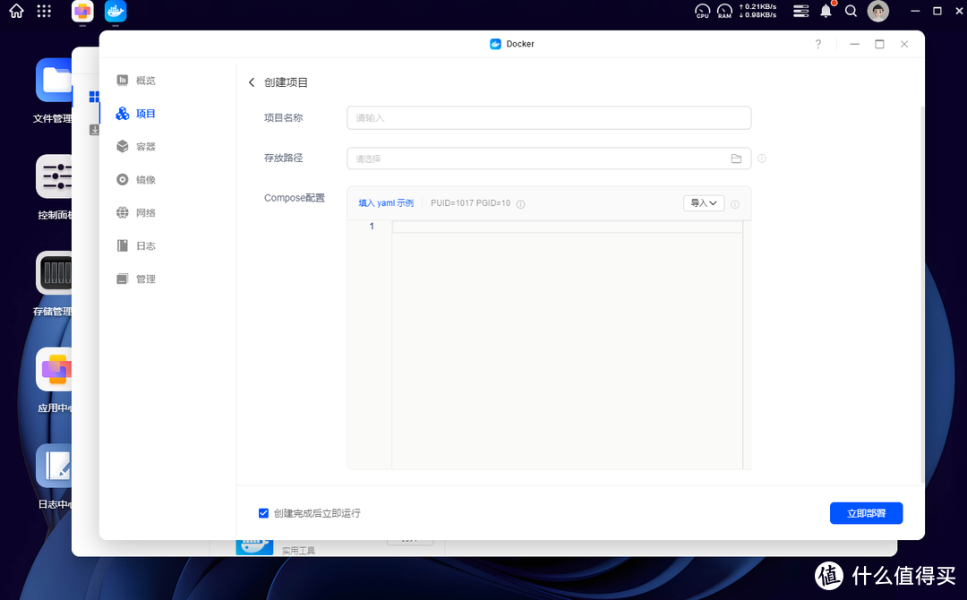Click 填入 yaml 示例 to fill sample yaml

[x=385, y=202]
